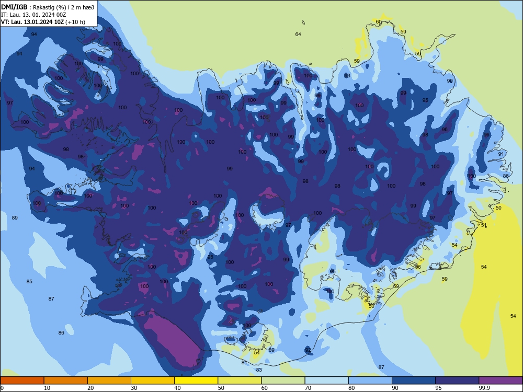Click the golden 30–40 legend swatch
Image resolution: width=523 pixels, height=392 pixels.
pos(153,381)
